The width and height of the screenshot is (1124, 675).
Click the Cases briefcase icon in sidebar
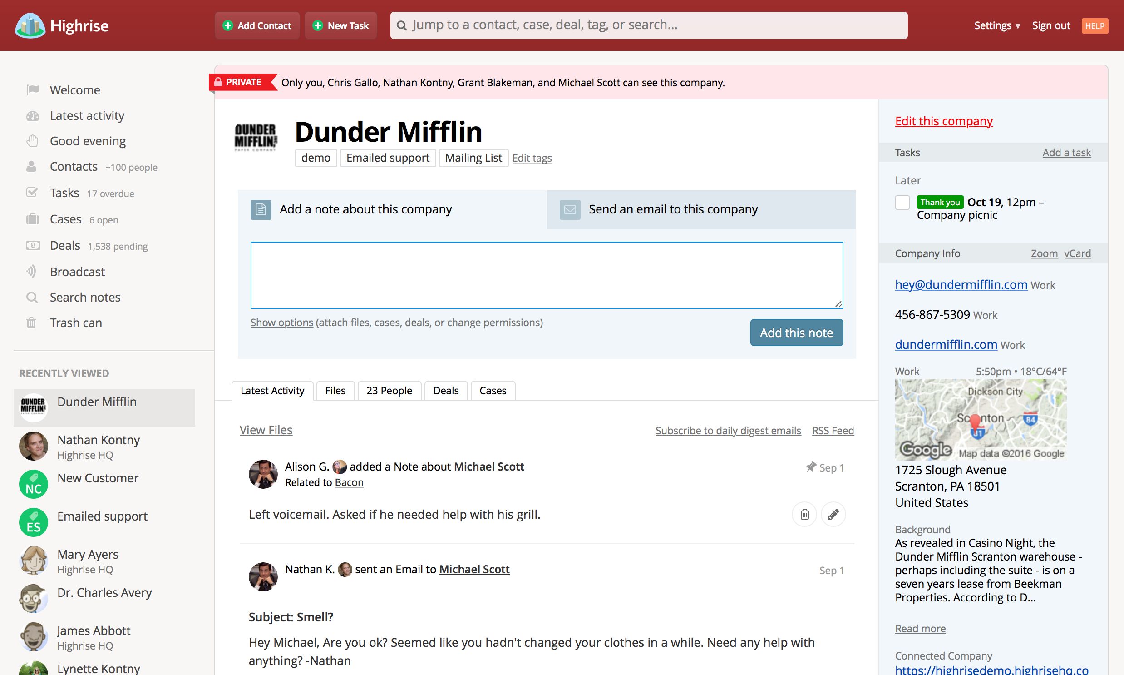pos(32,219)
